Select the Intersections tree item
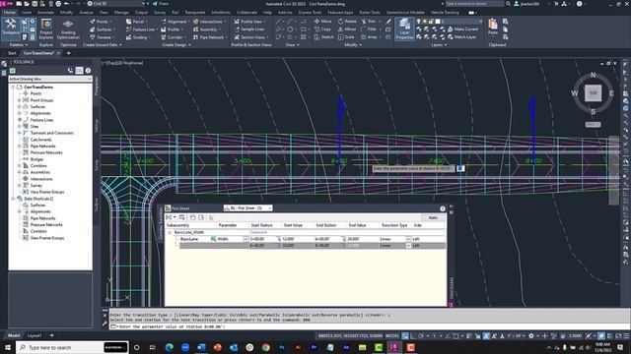This screenshot has height=354, width=631. pos(41,179)
